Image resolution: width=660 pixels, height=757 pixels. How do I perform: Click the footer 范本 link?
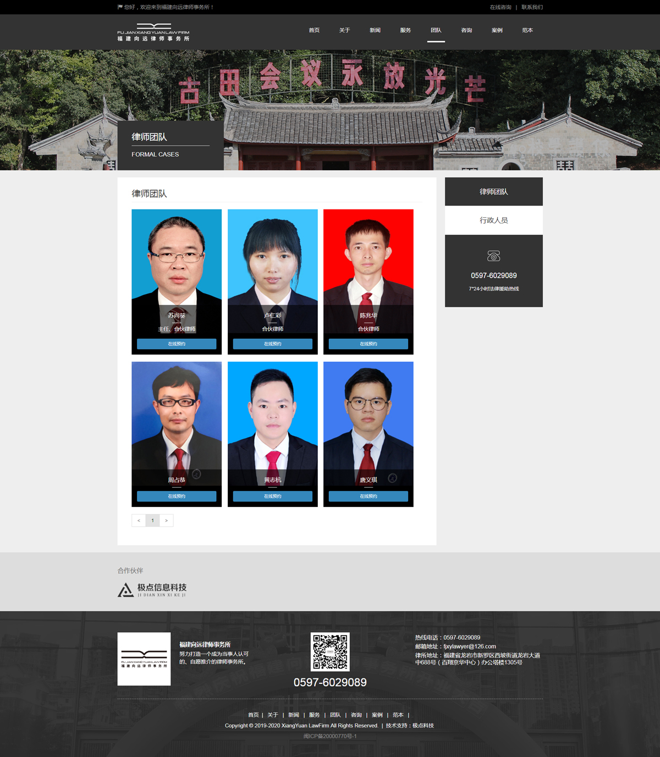[398, 715]
